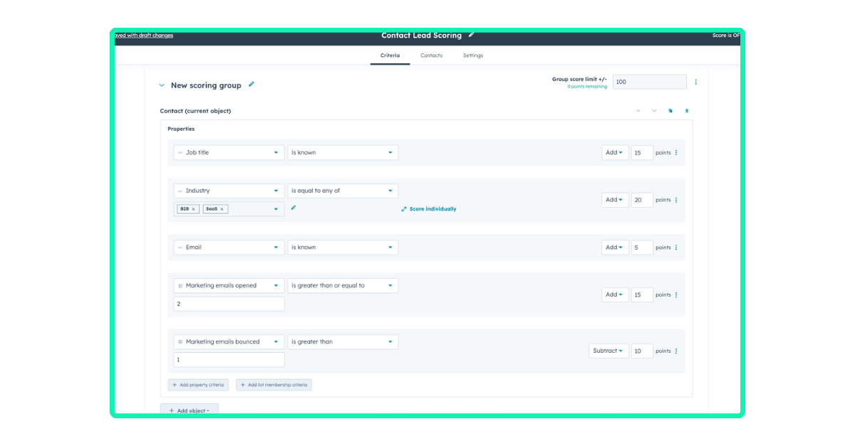Open Marketing emails opened row options

[x=676, y=294]
